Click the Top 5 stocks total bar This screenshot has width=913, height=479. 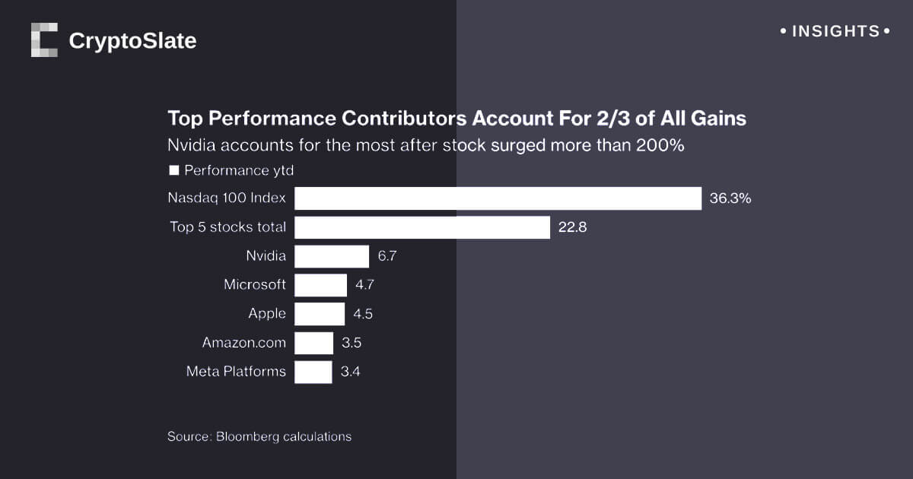[422, 227]
